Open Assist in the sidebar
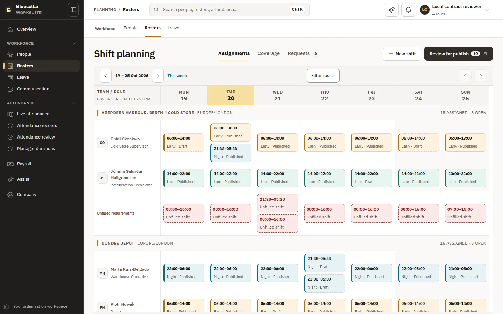This screenshot has width=503, height=314. pyautogui.click(x=42, y=179)
